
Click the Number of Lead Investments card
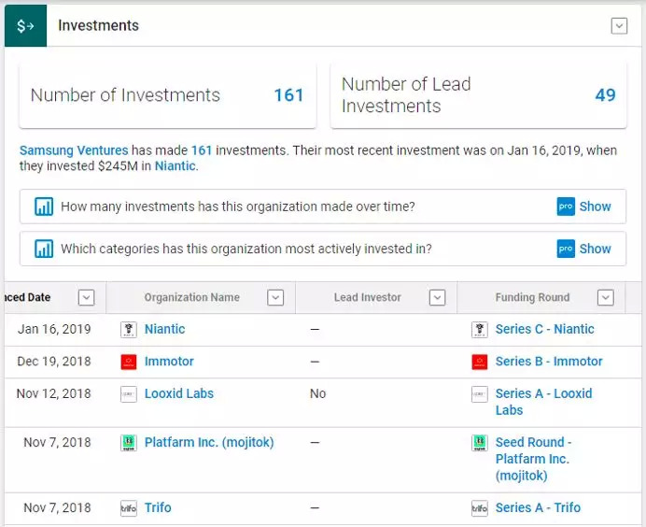tap(478, 95)
